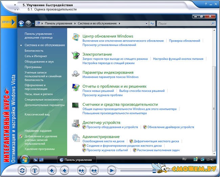Click the RU language indicator

(x=184, y=159)
